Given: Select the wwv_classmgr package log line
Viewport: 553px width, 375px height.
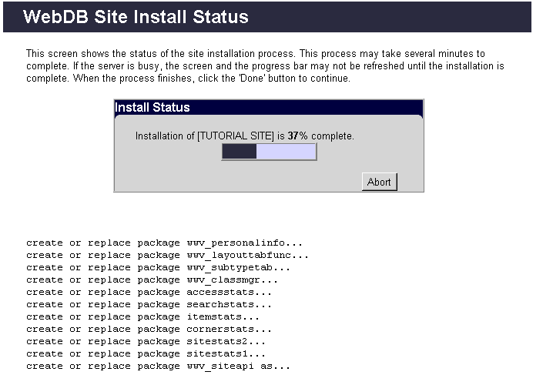Looking at the screenshot, I should point(152,280).
